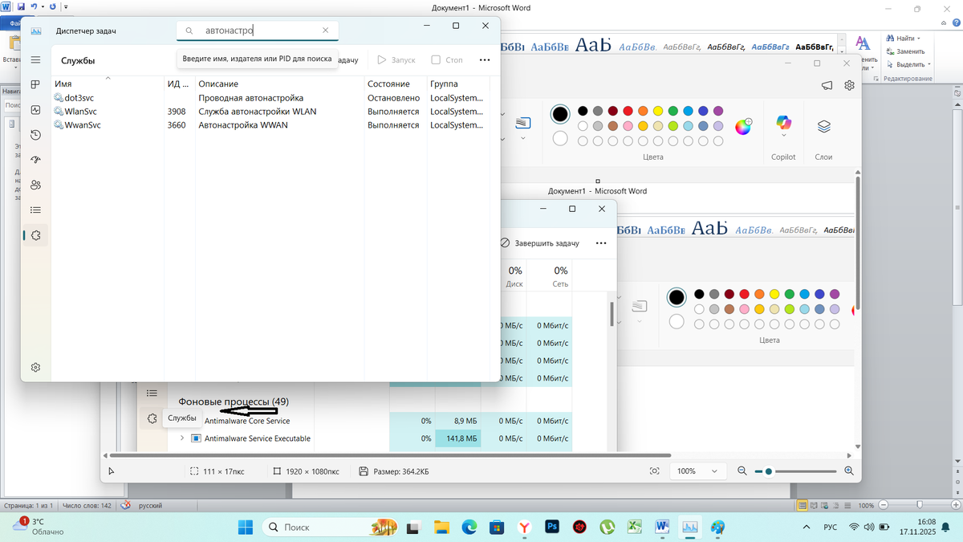
Task: Click Redo icon in Word quick access toolbar
Action: (52, 6)
